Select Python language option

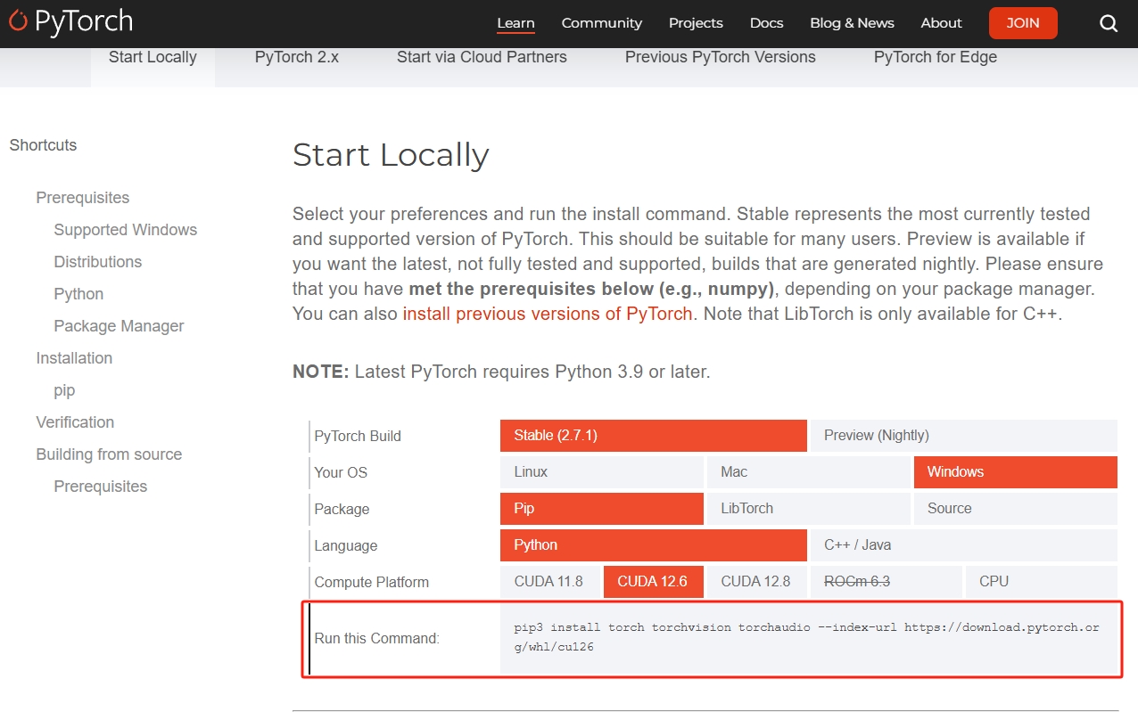tap(654, 545)
